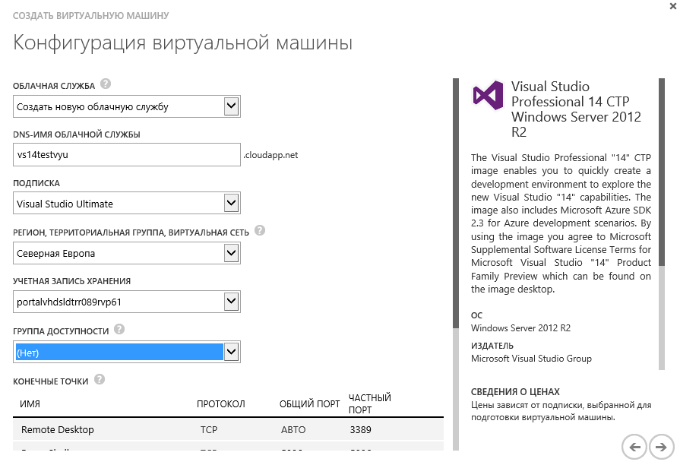The height and width of the screenshot is (465, 680).
Task: Click the Microsoft Visual Studio Group publisher text
Action: (531, 359)
